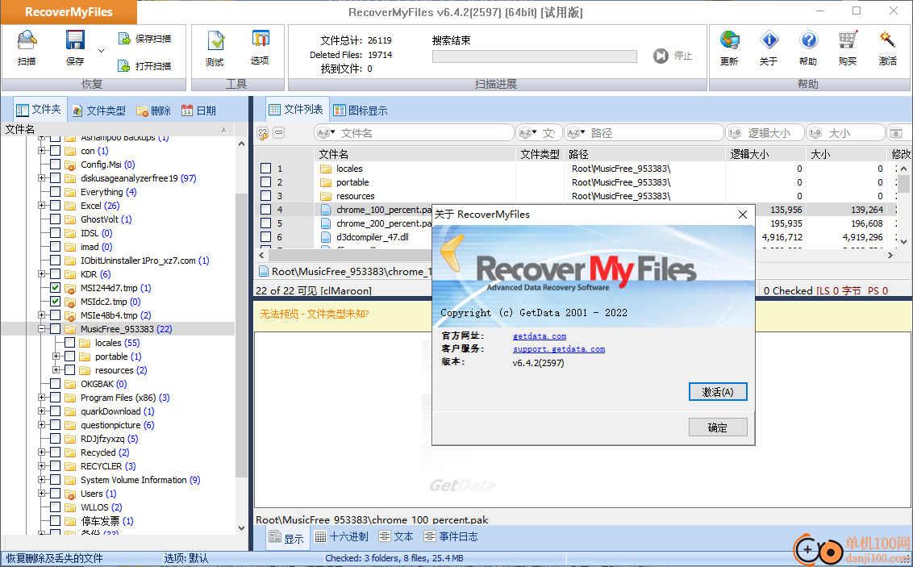Click the folder tree vertical scrollbar

(x=242, y=336)
